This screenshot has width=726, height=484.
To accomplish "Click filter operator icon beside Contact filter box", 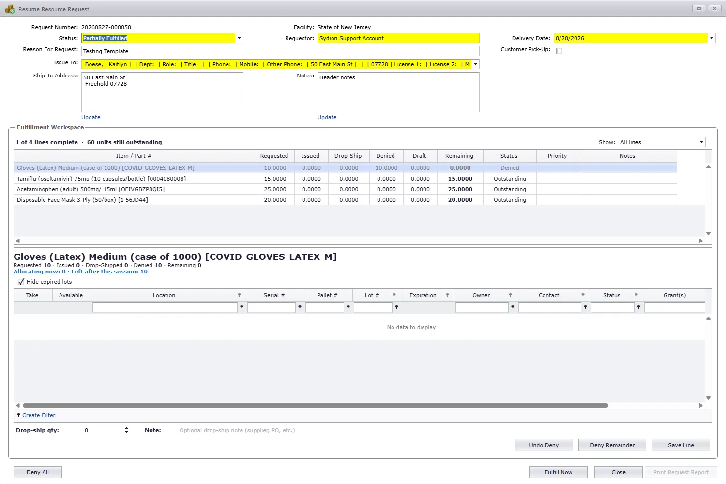I will [x=585, y=307].
